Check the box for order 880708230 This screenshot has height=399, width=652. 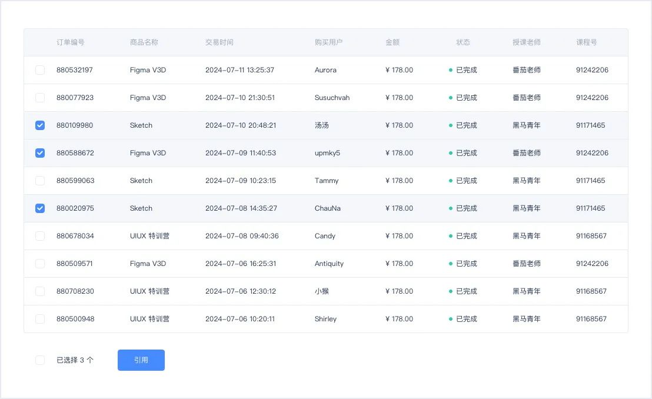(x=40, y=291)
